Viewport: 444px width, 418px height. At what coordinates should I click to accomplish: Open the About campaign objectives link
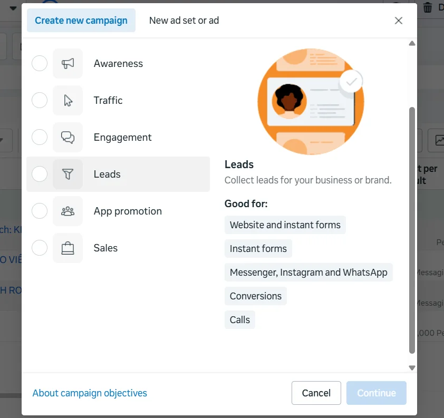click(90, 393)
